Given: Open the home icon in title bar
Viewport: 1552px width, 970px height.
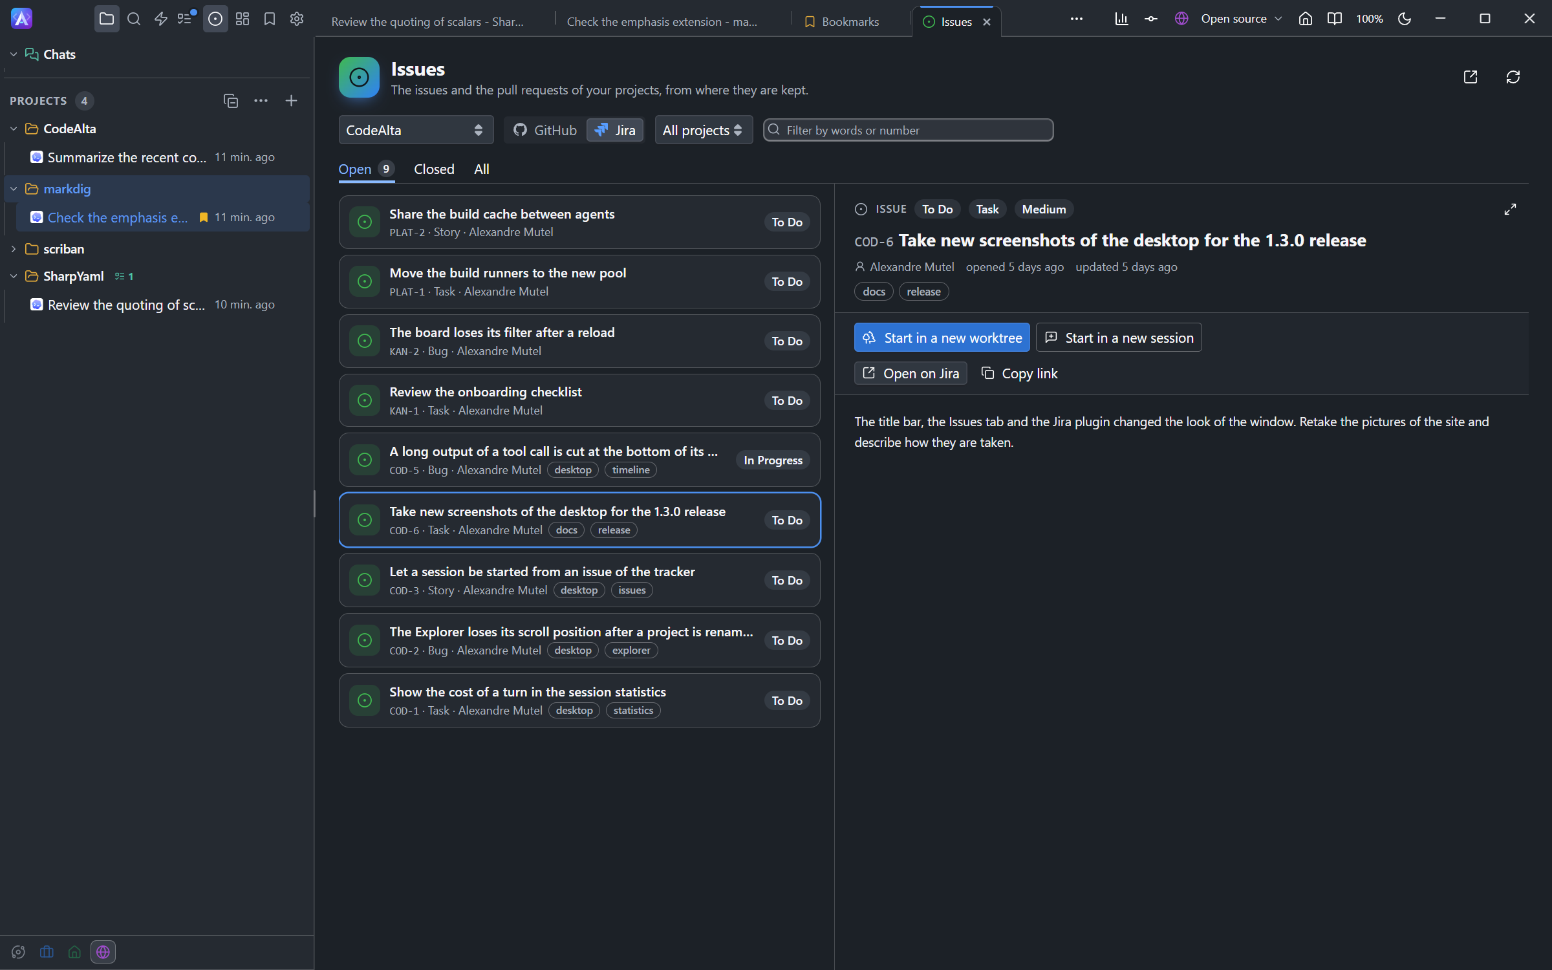Looking at the screenshot, I should (x=1305, y=19).
